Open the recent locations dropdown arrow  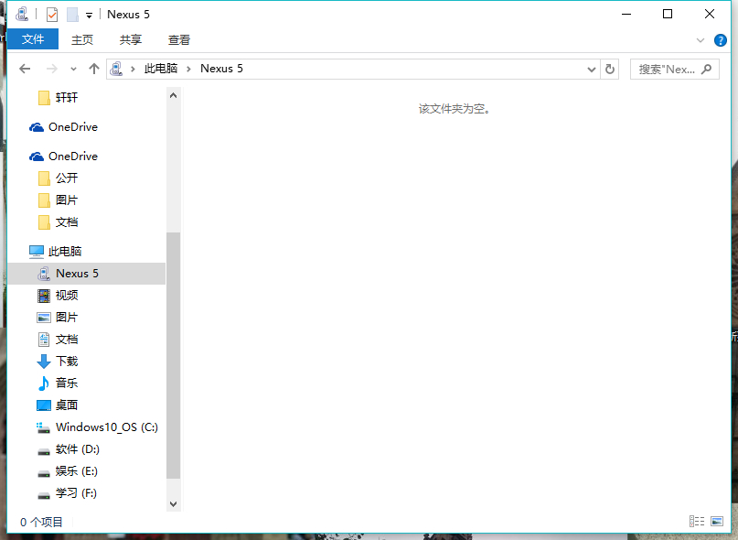pos(73,69)
